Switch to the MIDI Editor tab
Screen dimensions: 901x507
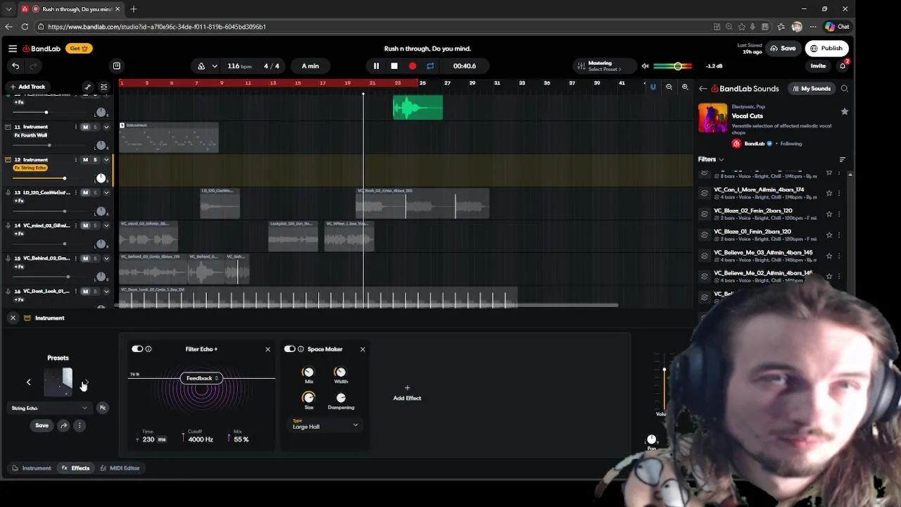120,468
